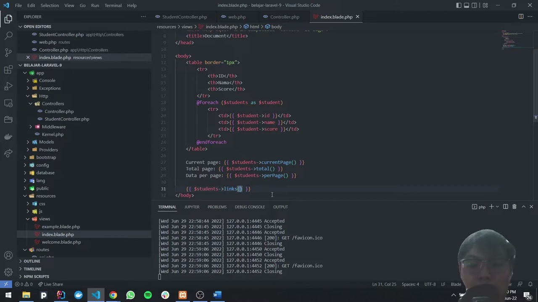
Task: Toggle panel layout icon in title bar
Action: 467,5
